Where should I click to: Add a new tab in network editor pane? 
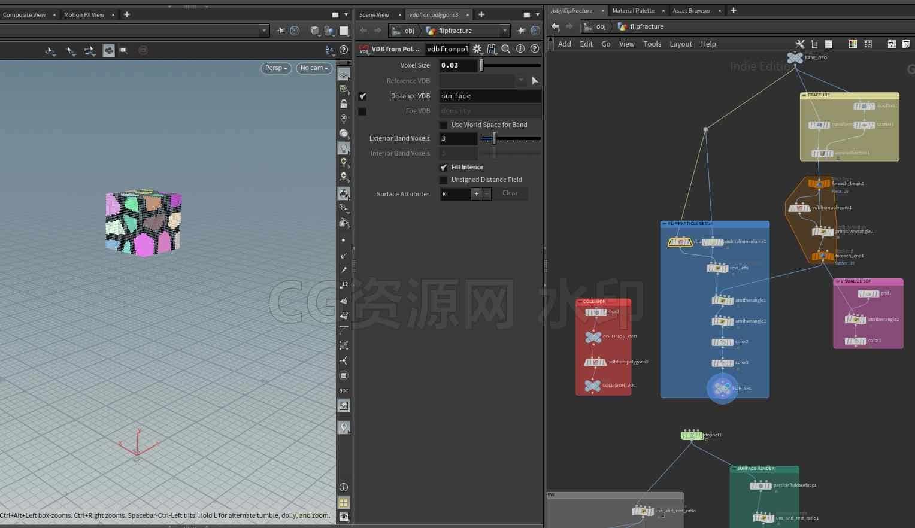(733, 10)
